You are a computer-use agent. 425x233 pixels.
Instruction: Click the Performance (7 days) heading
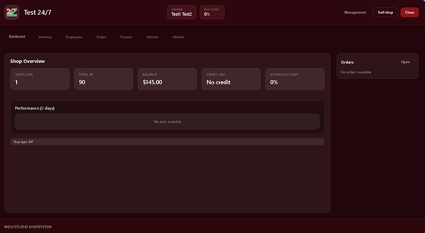[34, 108]
